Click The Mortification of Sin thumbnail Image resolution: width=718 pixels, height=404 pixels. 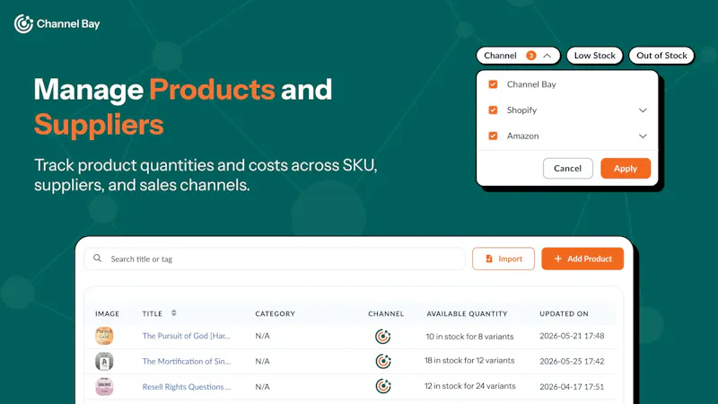click(104, 362)
